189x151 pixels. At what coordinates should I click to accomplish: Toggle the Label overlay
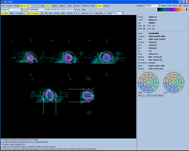(28, 13)
